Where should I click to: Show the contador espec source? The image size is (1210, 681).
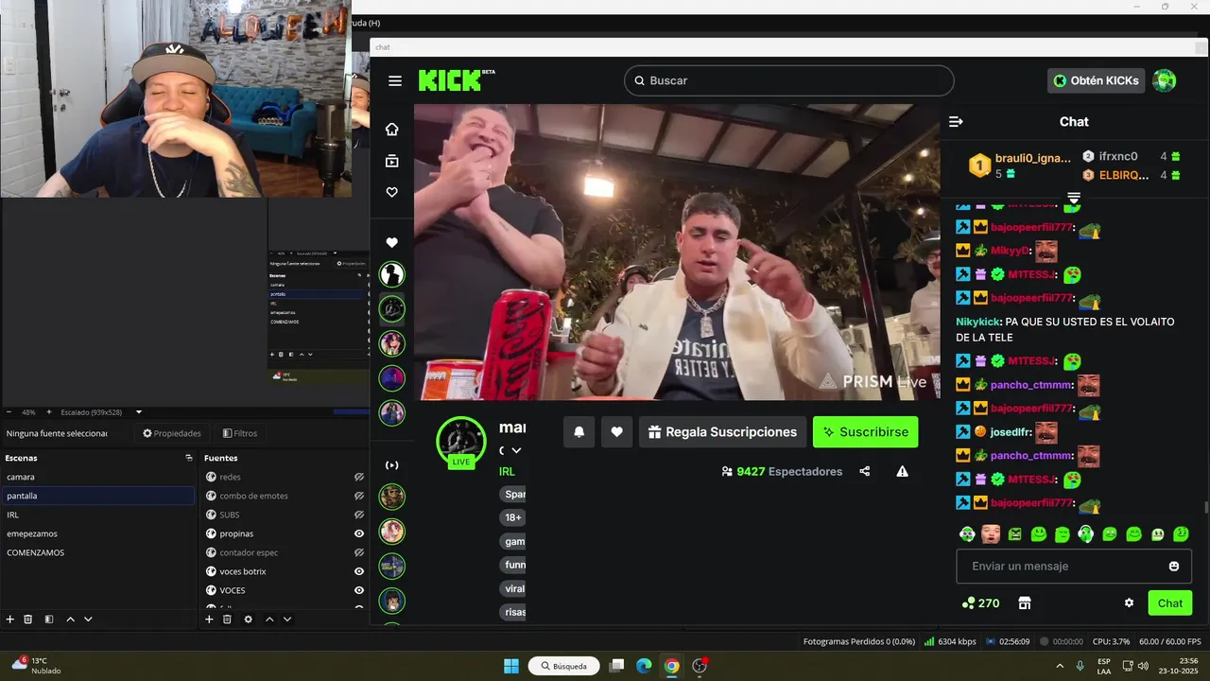coord(359,552)
